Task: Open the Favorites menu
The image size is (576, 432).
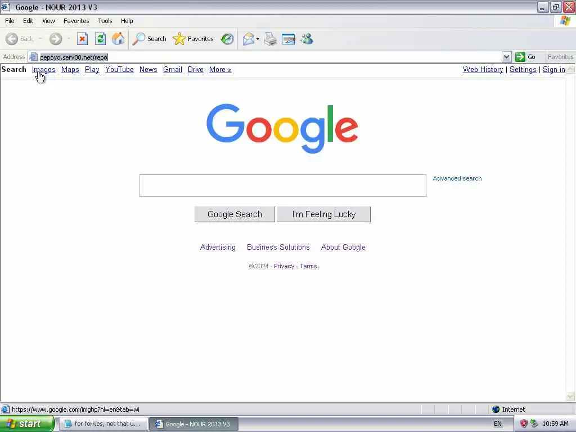Action: (76, 21)
